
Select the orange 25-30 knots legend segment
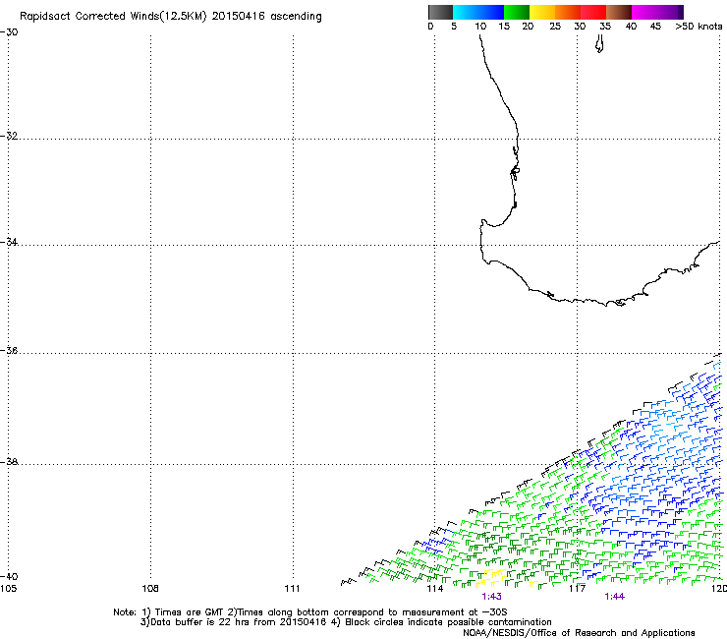pos(568,12)
